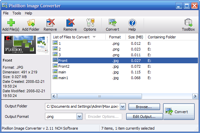Screen dimensions: 200x133
Task: Click the Remove icon with white list
Action: click(51, 23)
